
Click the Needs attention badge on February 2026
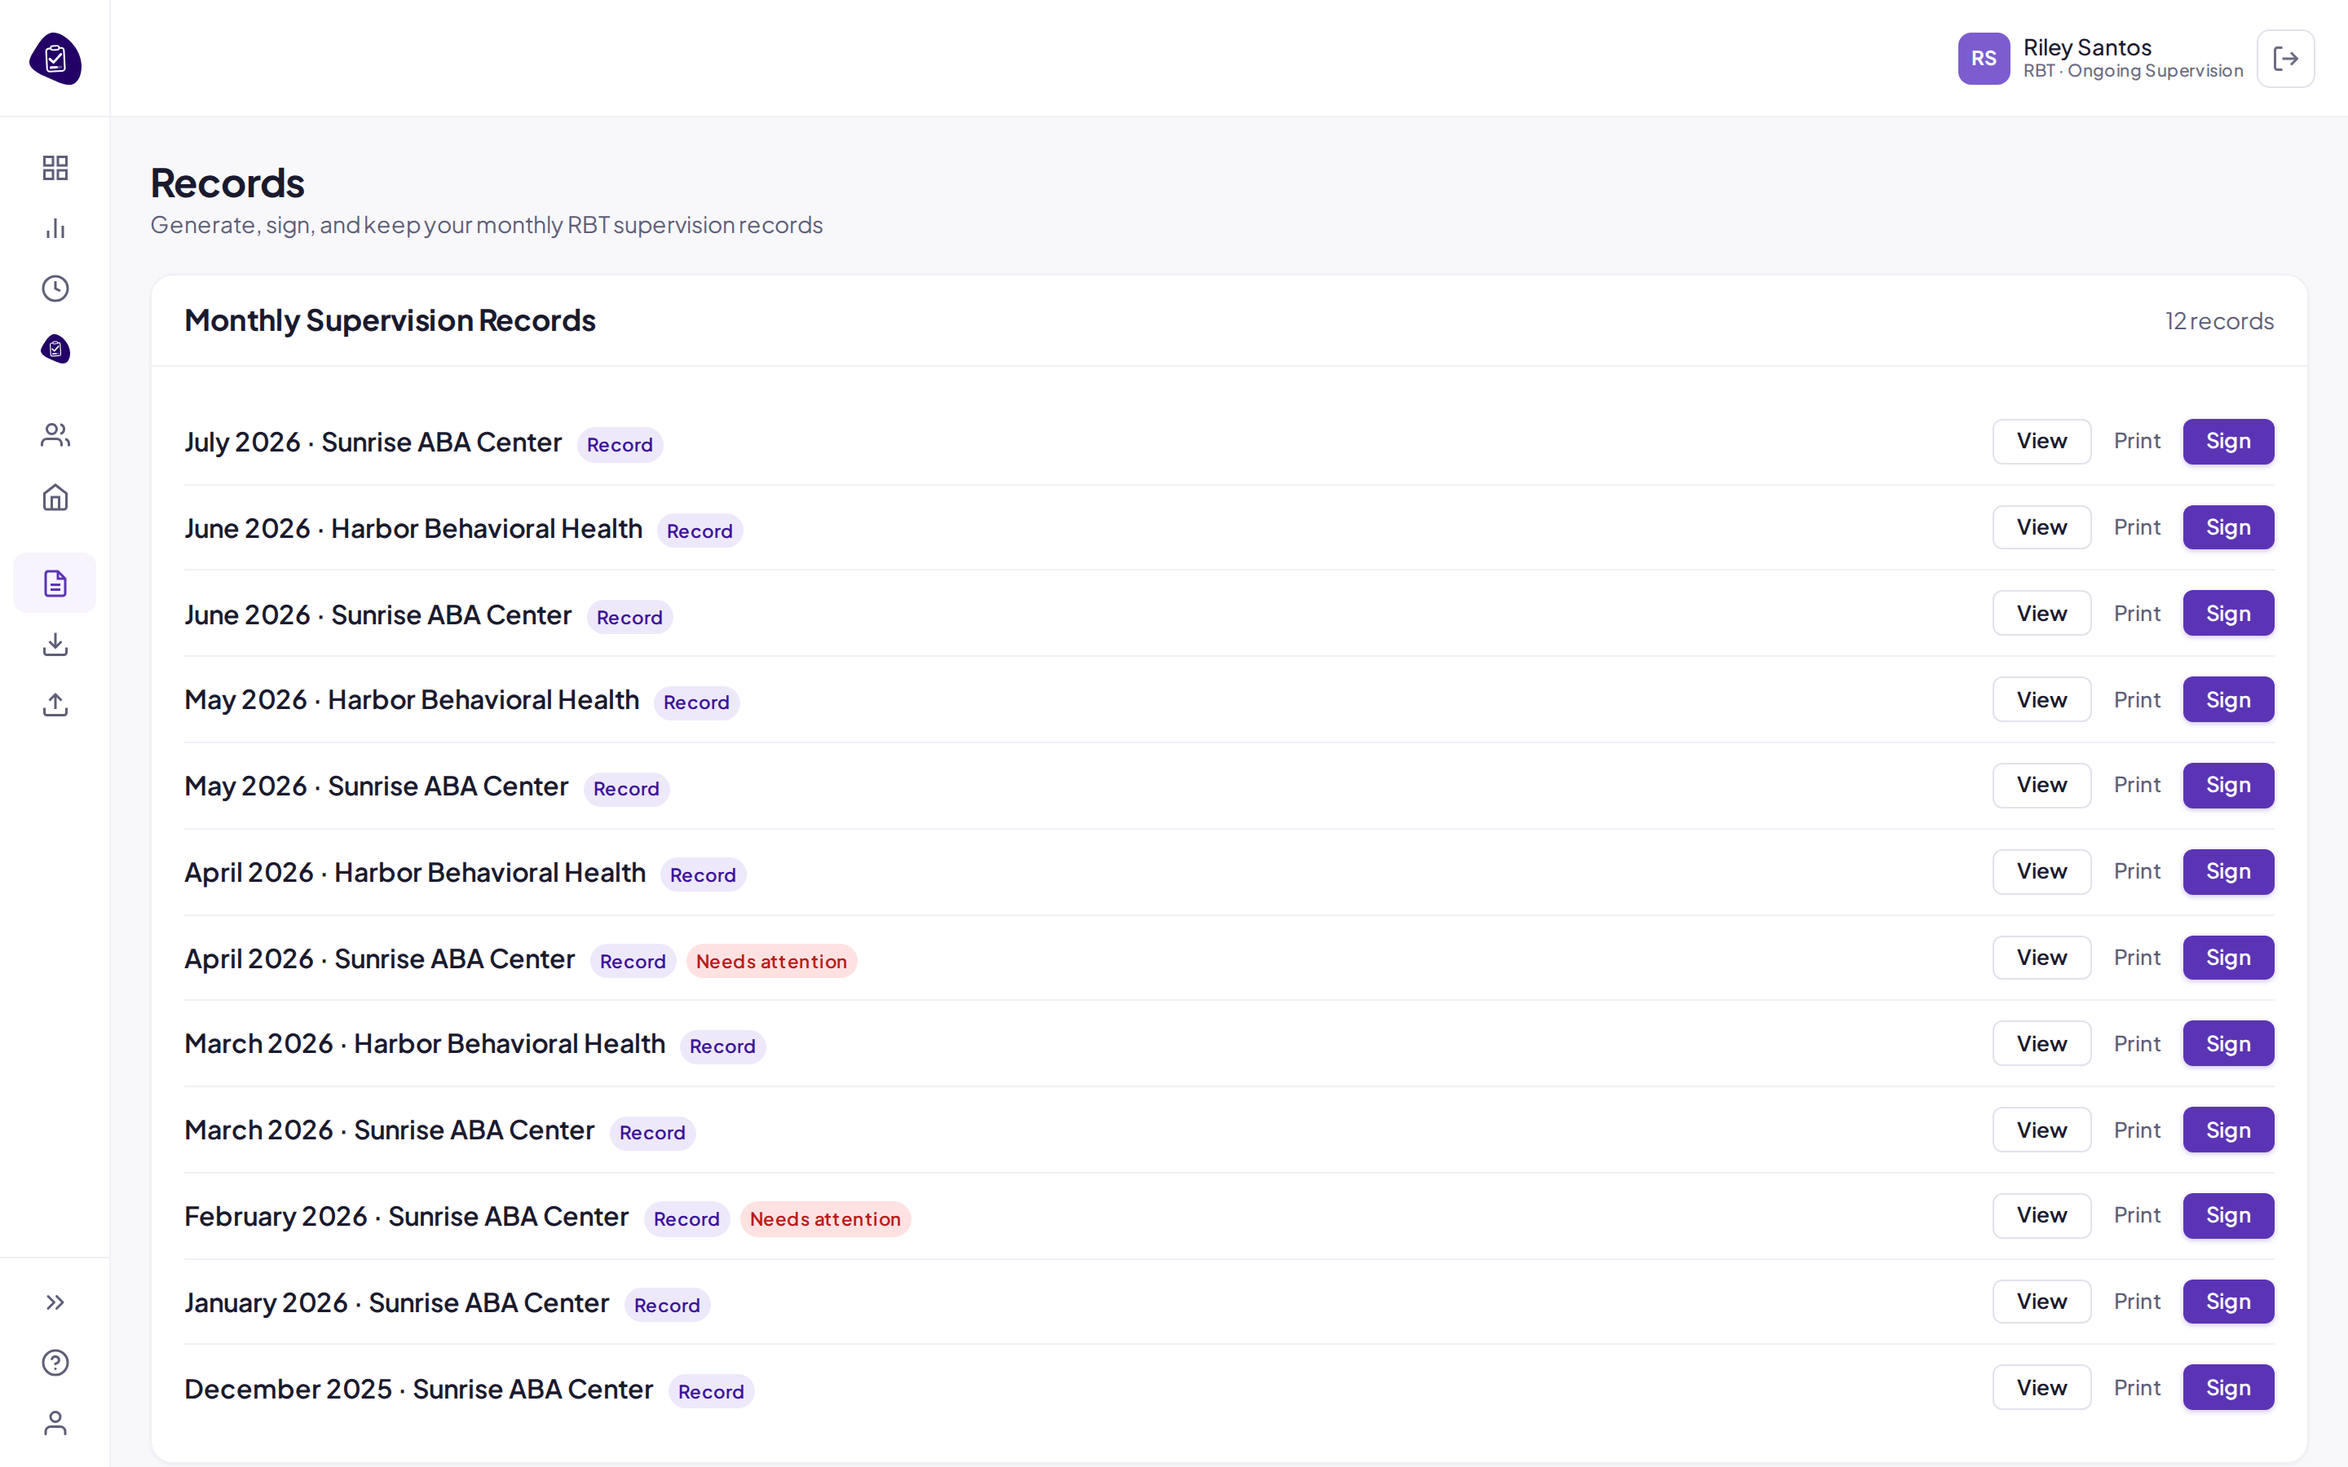point(825,1218)
